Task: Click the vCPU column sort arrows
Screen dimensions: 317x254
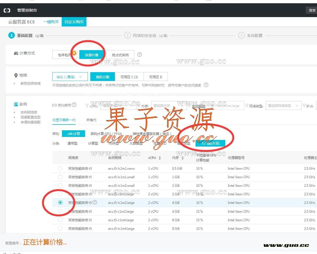Action: pyautogui.click(x=160, y=158)
